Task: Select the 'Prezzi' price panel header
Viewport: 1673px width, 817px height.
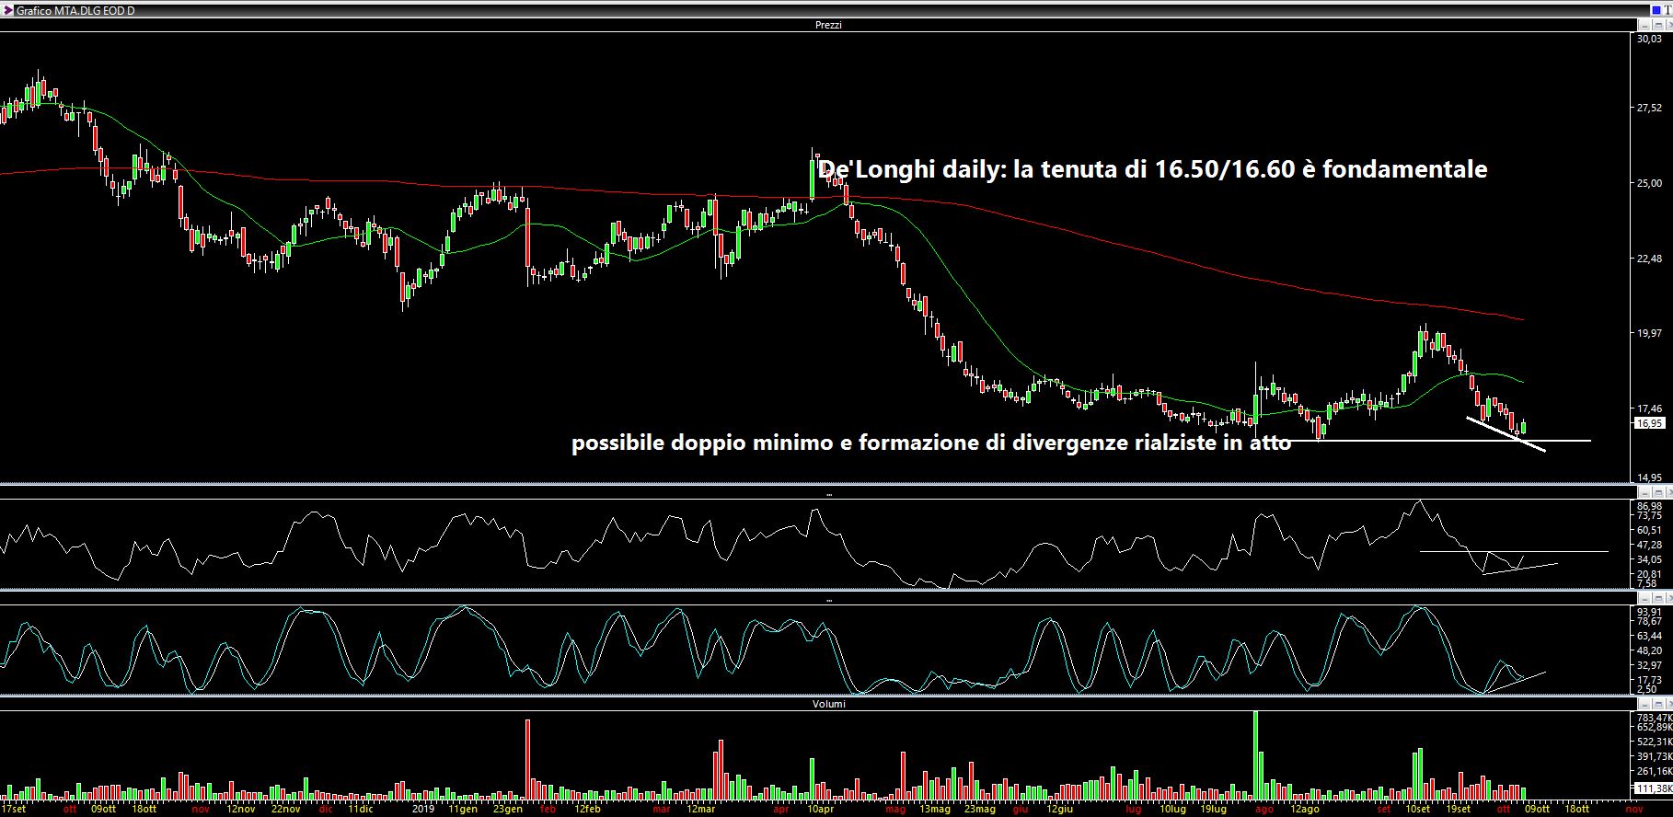Action: tap(828, 25)
